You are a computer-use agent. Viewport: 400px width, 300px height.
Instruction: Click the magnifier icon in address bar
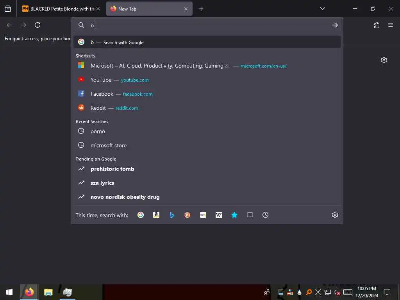pos(81,25)
